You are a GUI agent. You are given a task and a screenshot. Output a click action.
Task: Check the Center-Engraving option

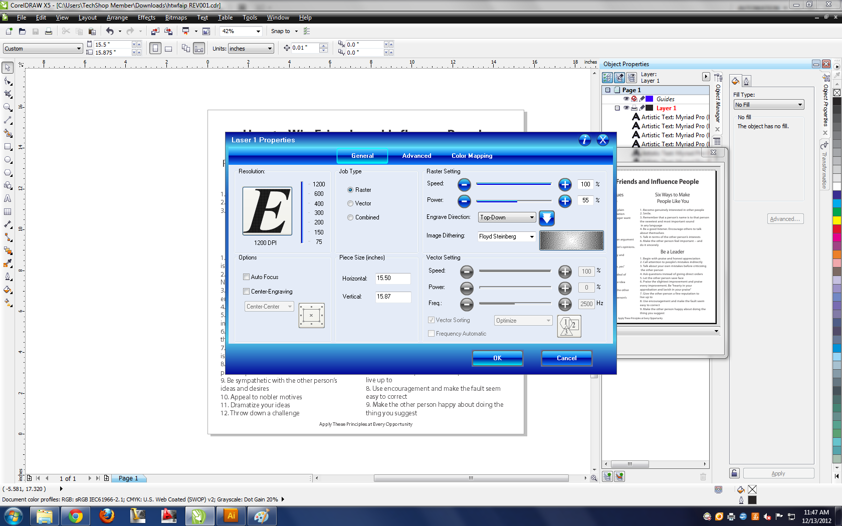[246, 291]
